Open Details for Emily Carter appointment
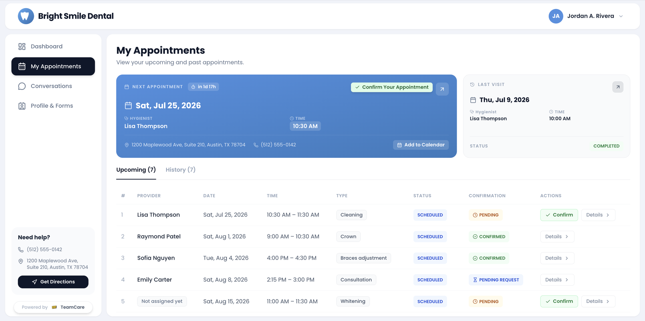This screenshot has height=321, width=645. click(557, 280)
